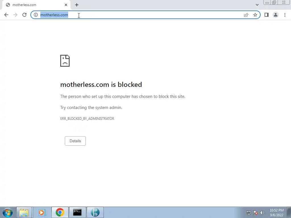Launch Windows Media Player from taskbar
291x218 pixels.
[x=42, y=212]
